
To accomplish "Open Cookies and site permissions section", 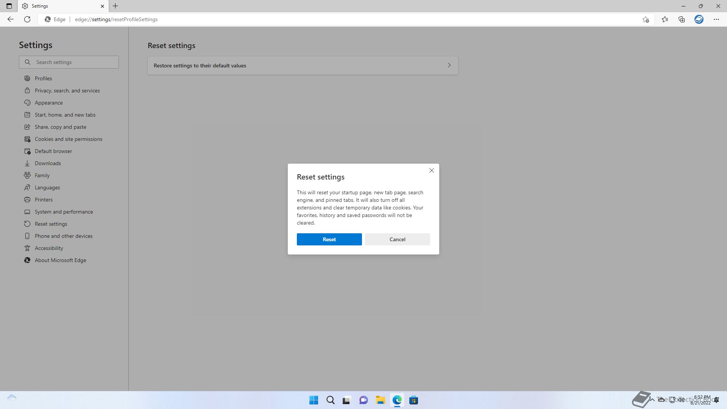I will coord(69,139).
